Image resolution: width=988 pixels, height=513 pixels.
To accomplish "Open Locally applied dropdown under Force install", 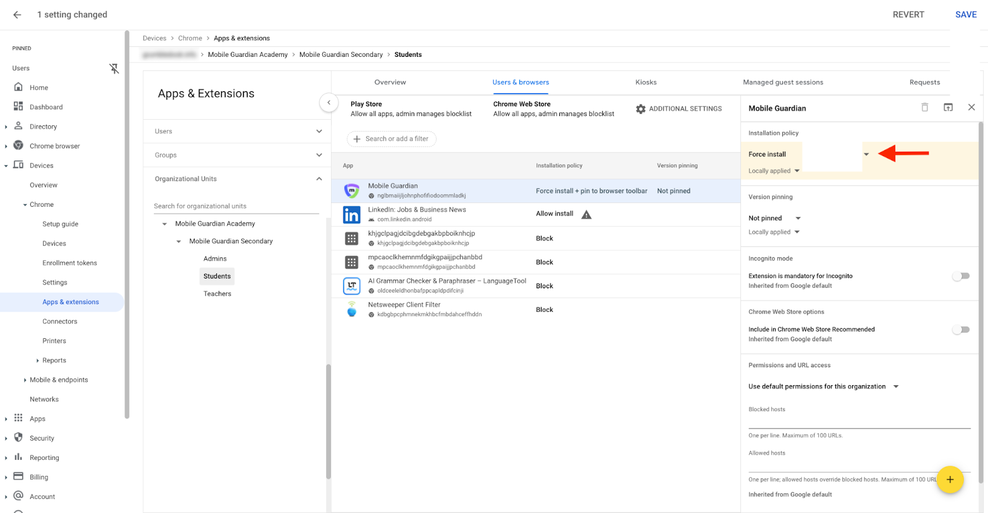I will coord(774,171).
